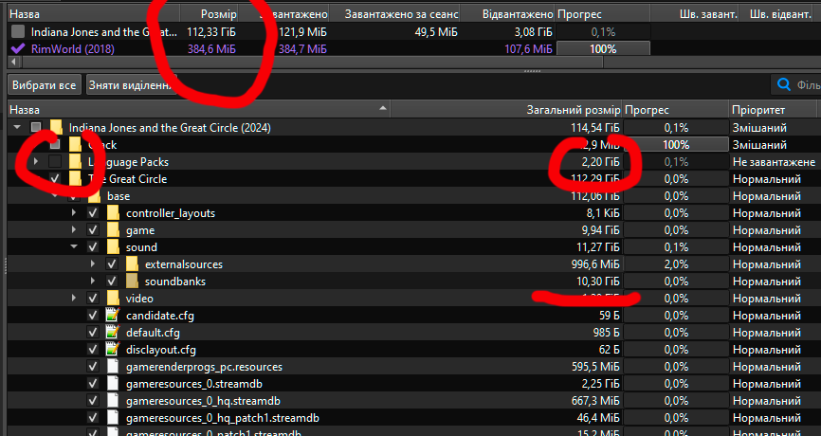Click the root Indiana Jones folder icon
The width and height of the screenshot is (821, 436).
click(x=56, y=127)
